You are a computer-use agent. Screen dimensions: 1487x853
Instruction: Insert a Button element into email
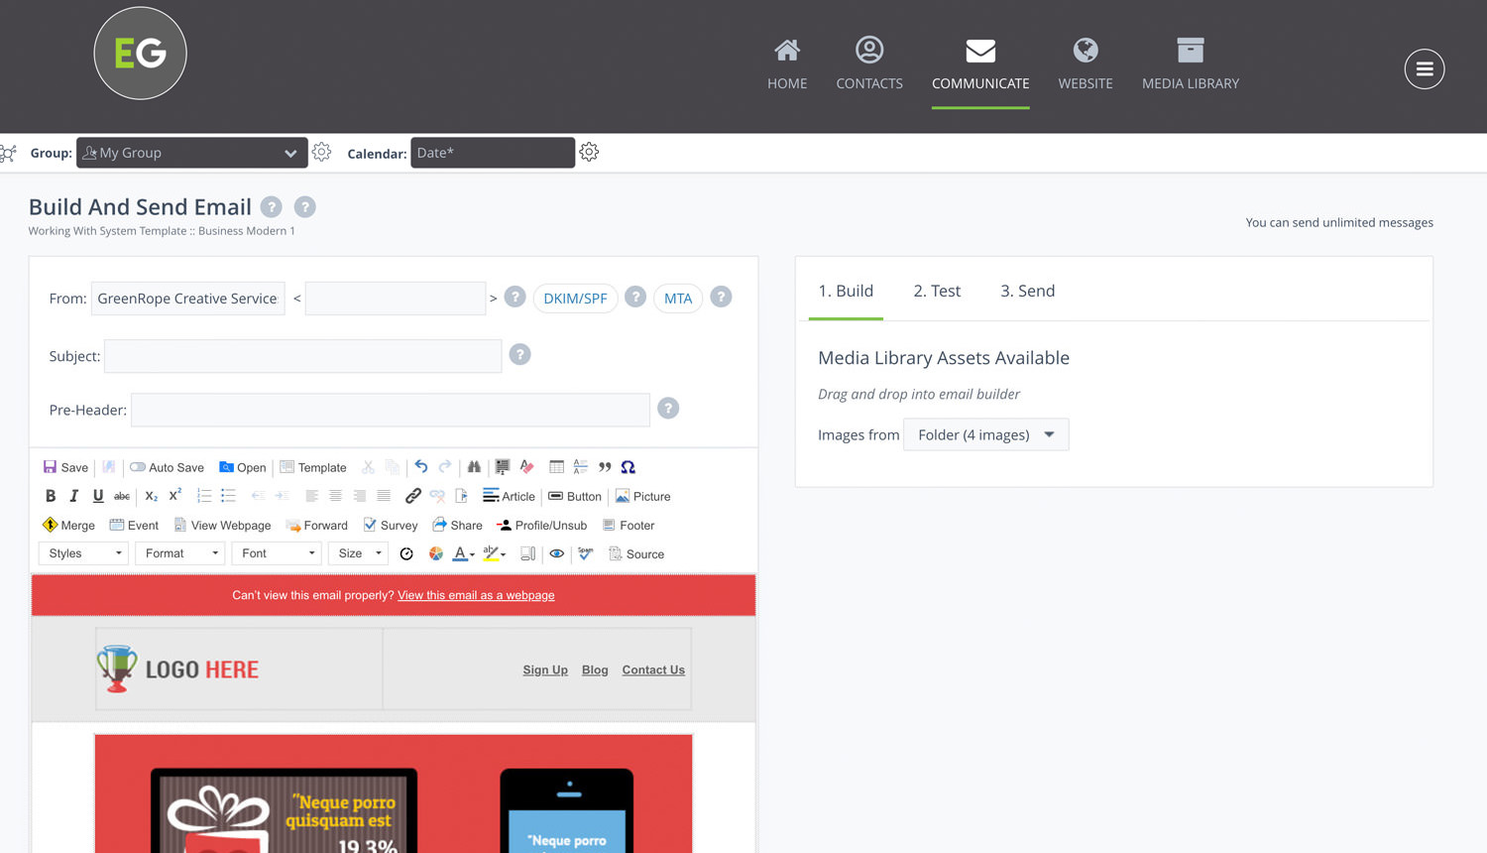(575, 496)
